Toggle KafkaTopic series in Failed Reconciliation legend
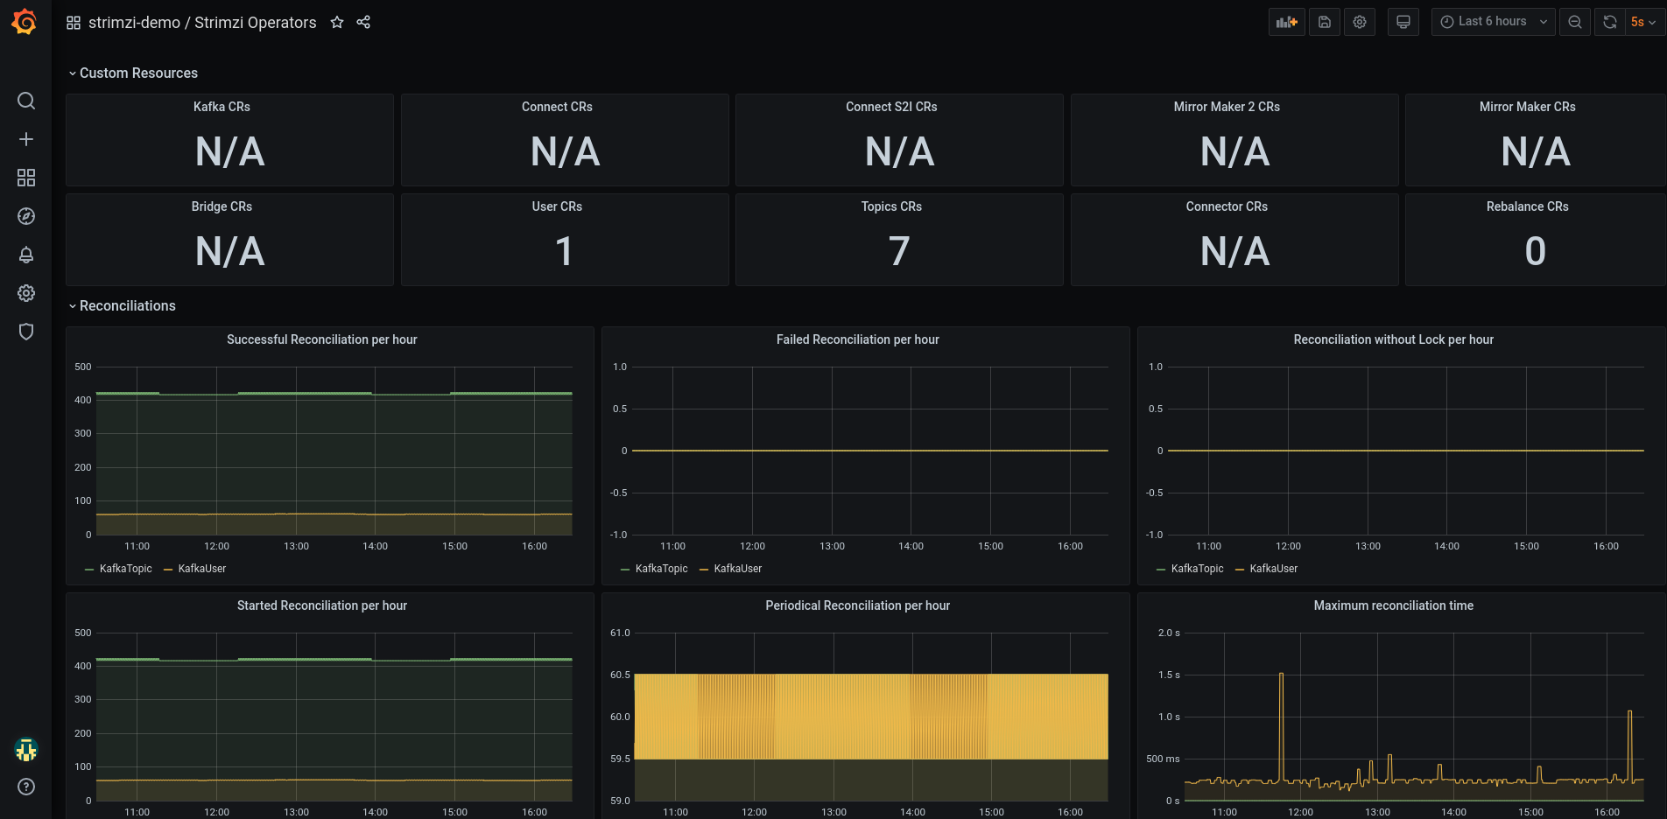 tap(662, 569)
